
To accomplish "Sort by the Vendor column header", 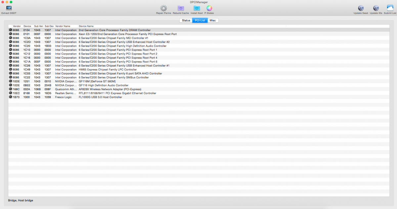I will tap(17, 26).
